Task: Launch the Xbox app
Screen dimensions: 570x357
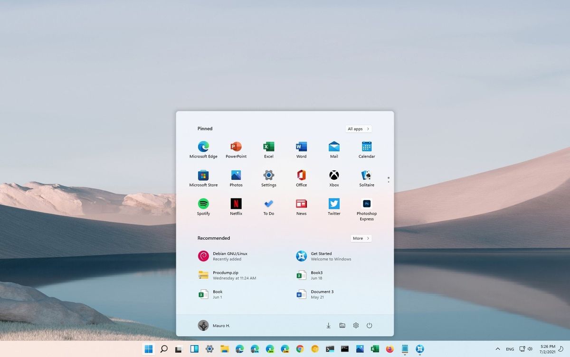Action: click(x=334, y=176)
